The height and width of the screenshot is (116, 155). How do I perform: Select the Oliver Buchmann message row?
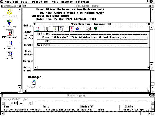coord(76,110)
